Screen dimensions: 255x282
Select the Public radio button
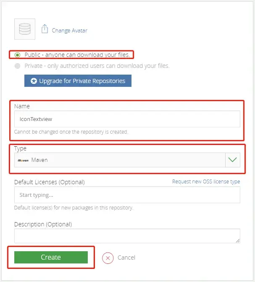[17, 55]
